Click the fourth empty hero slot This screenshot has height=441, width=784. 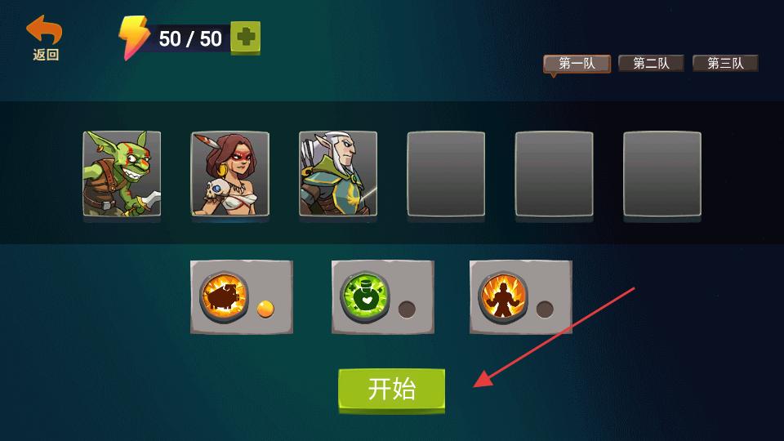point(446,174)
